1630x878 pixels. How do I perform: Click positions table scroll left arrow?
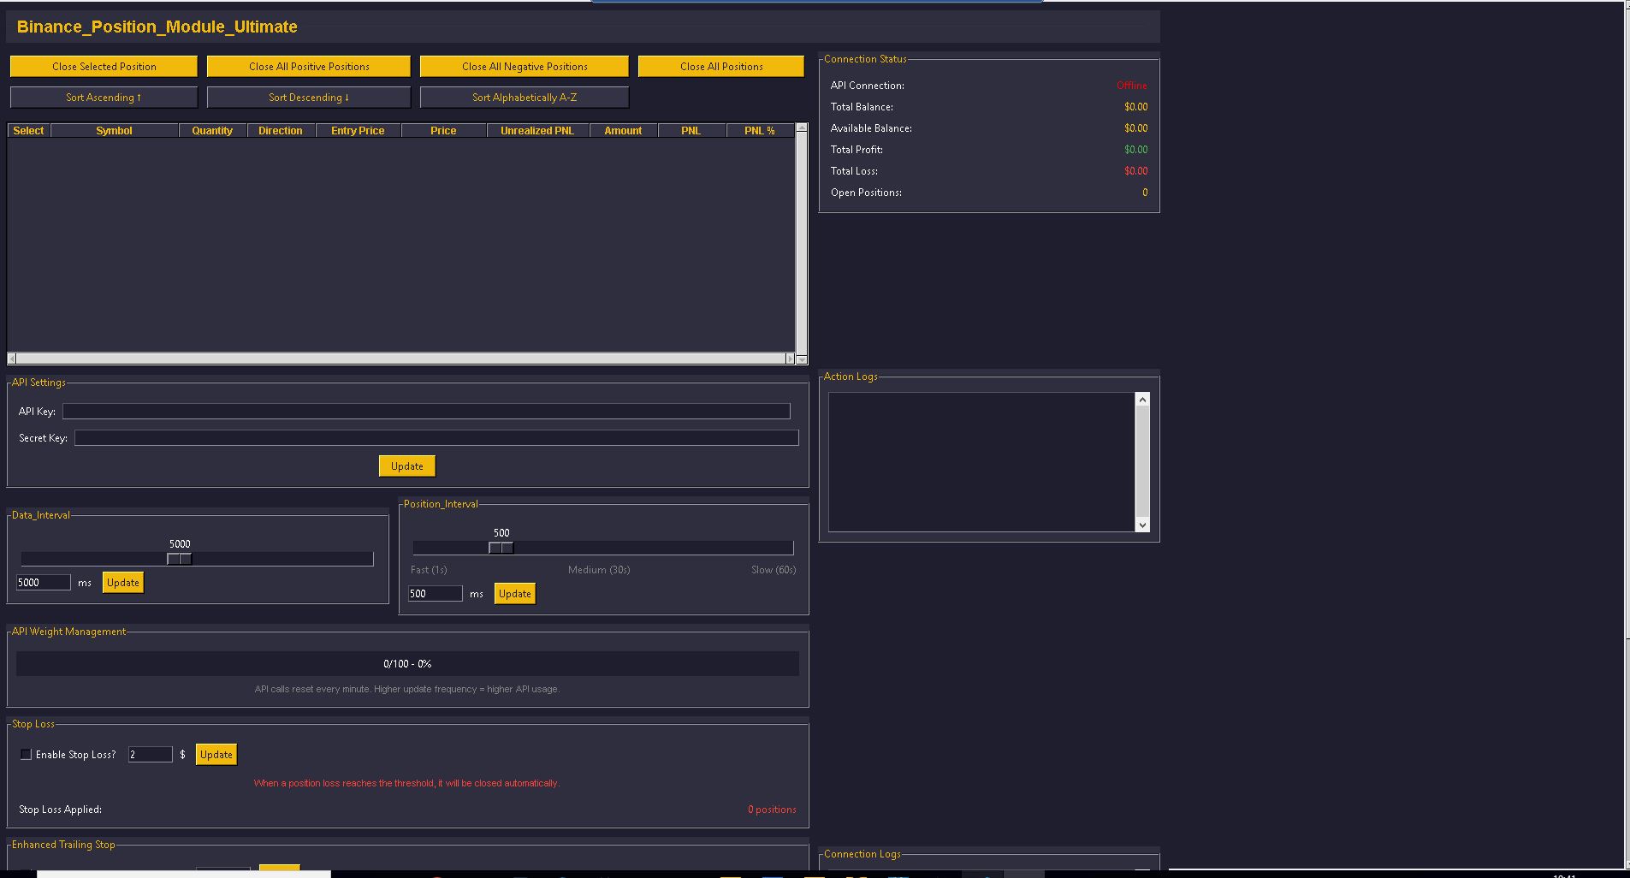[11, 359]
